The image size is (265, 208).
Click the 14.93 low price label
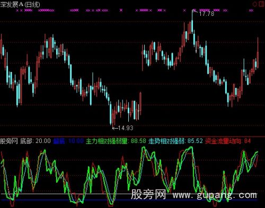[126, 128]
